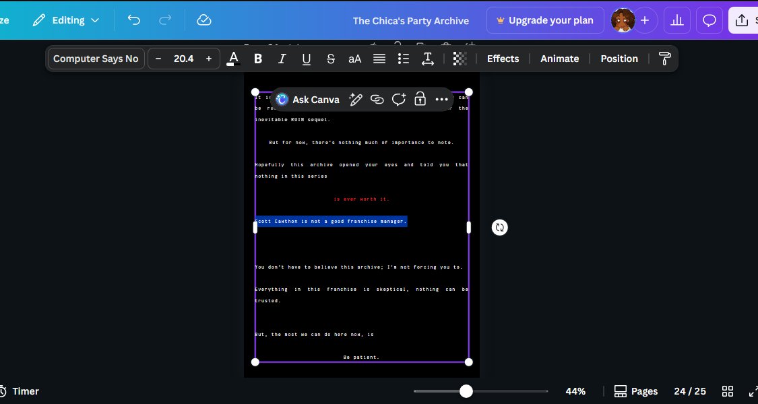Viewport: 758px width, 404px height.
Task: Decrease font size with minus button
Action: pyautogui.click(x=158, y=59)
